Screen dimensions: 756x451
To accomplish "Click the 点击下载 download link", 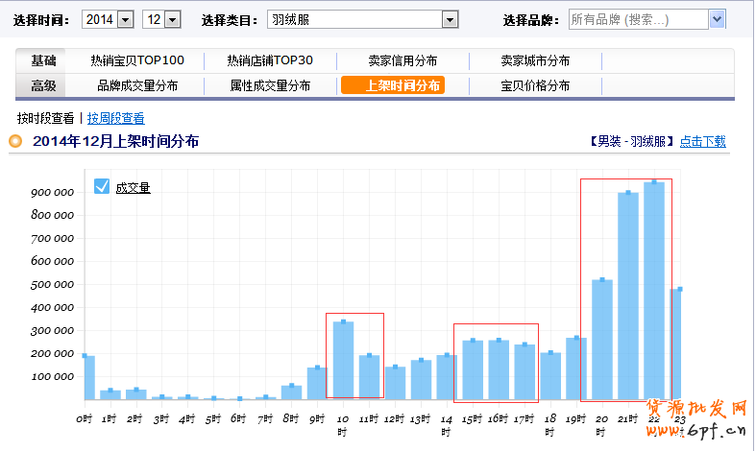I will coord(702,141).
